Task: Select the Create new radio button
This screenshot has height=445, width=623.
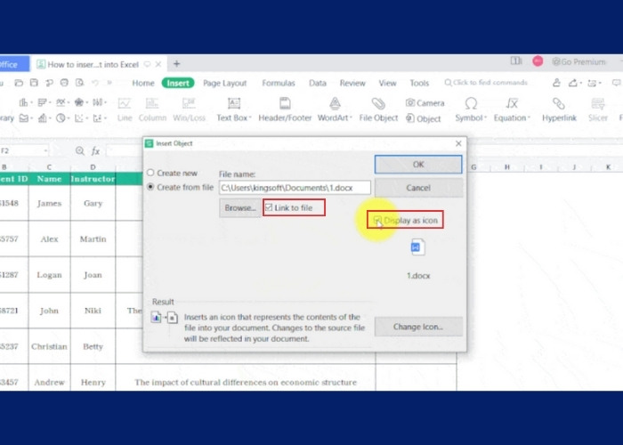Action: click(x=150, y=173)
